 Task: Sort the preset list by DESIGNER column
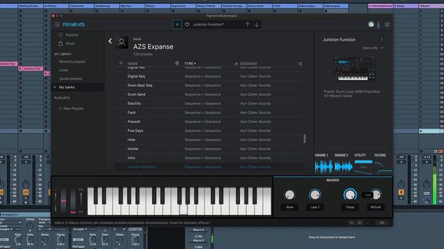[x=248, y=64]
